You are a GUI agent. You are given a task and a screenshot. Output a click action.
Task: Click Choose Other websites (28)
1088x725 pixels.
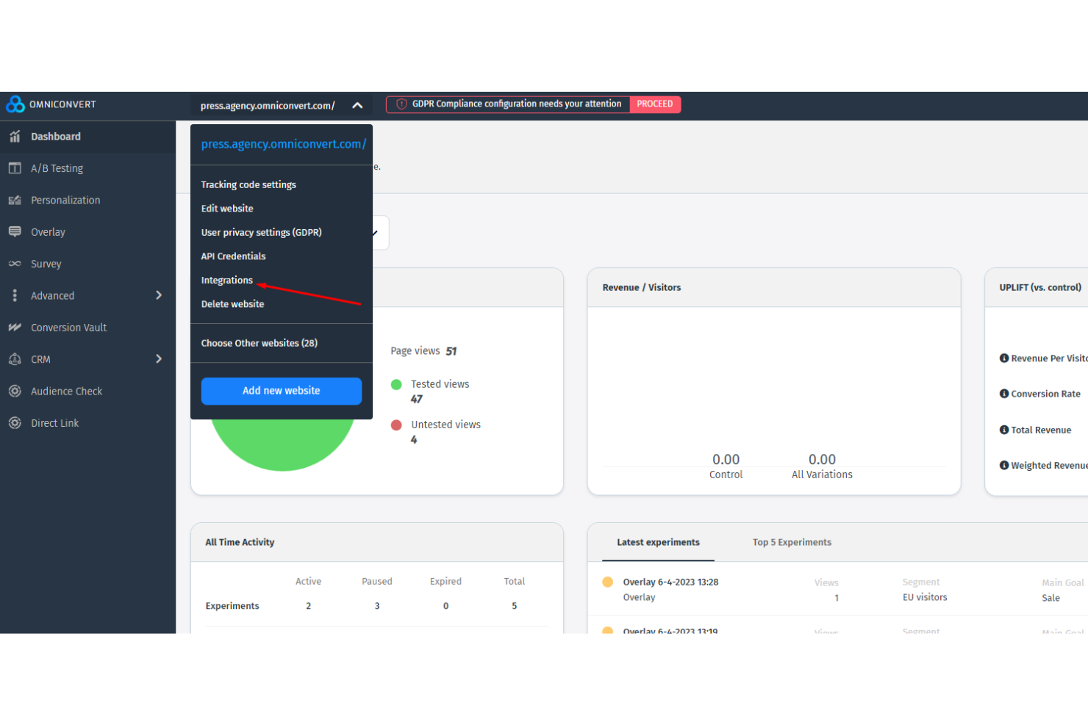pyautogui.click(x=259, y=343)
